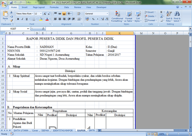Apply Comma Style
The image size is (192, 136).
click(x=98, y=19)
